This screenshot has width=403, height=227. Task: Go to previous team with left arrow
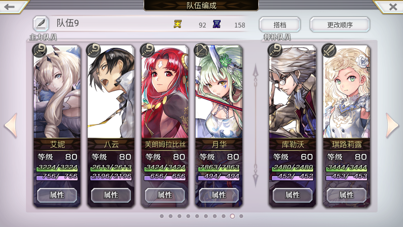11,125
